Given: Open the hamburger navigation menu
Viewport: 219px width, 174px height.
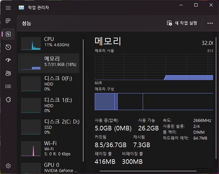Looking at the screenshot, I should pyautogui.click(x=8, y=8).
